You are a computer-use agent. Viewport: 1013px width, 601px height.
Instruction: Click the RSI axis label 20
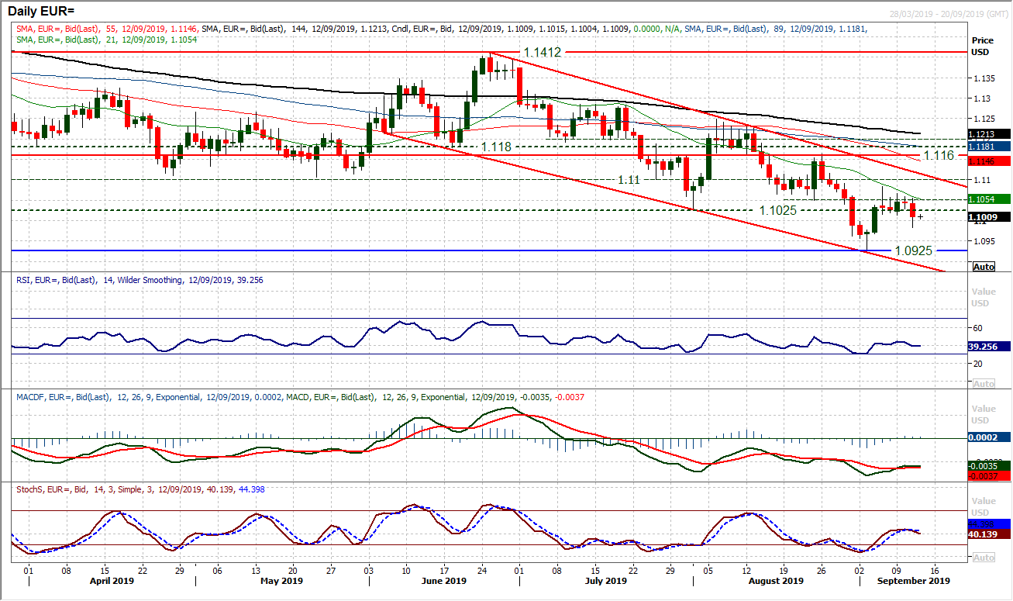977,364
